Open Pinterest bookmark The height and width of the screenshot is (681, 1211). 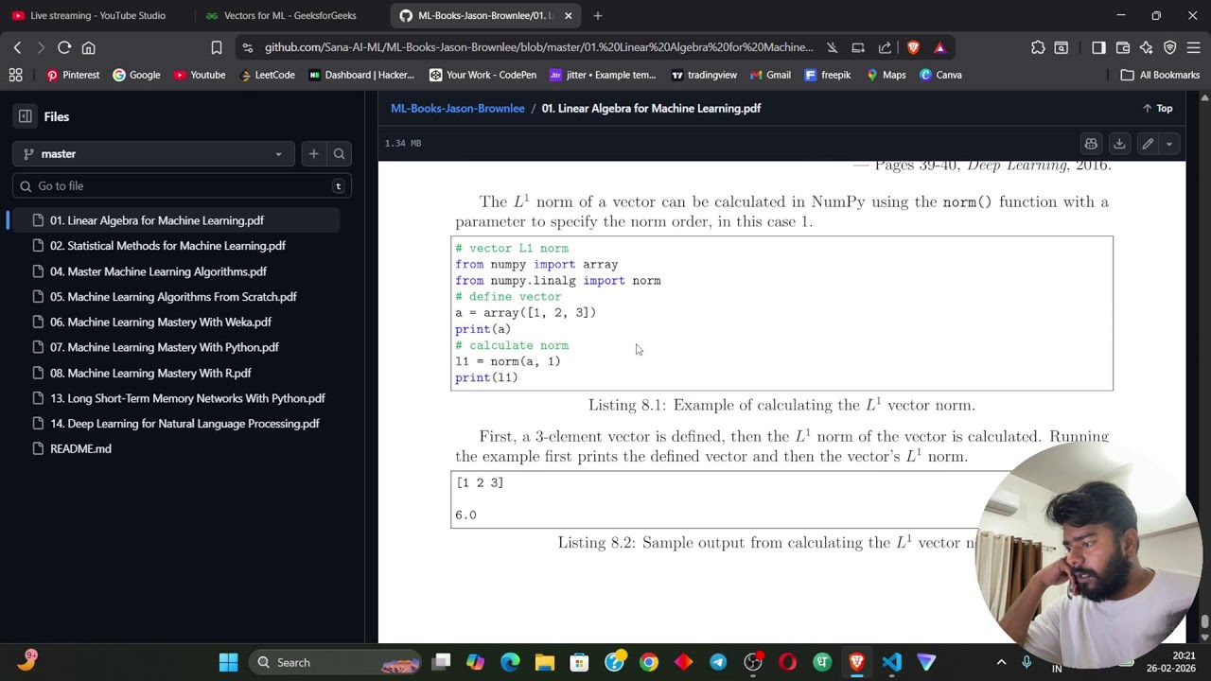pos(73,75)
